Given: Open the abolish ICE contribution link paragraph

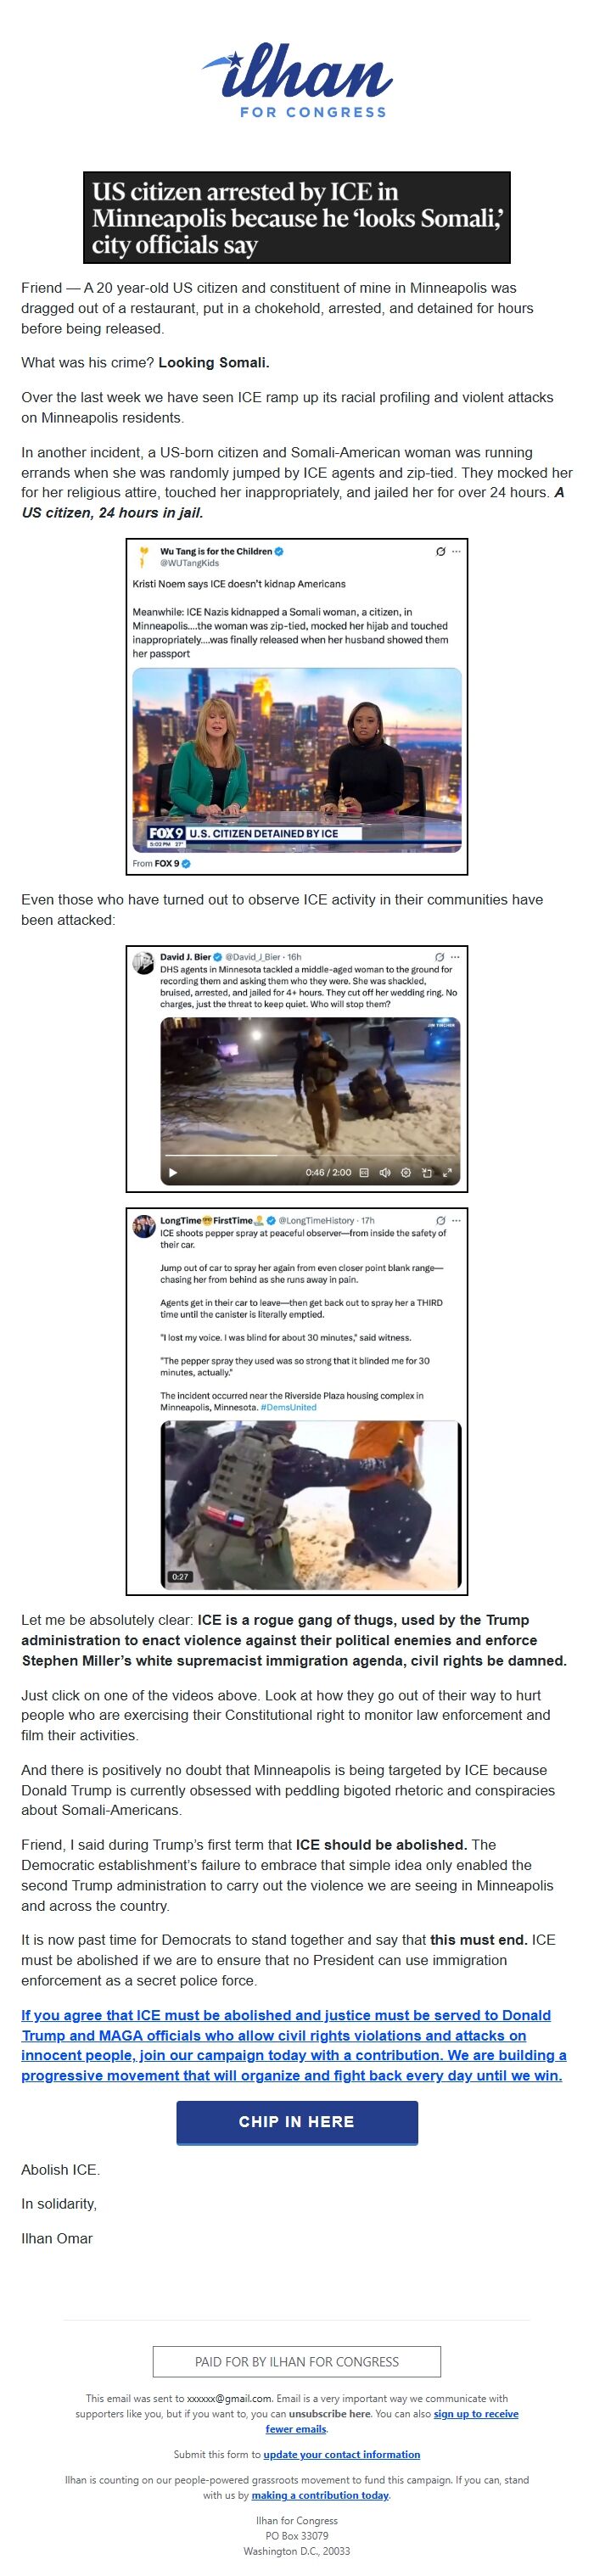Looking at the screenshot, I should [293, 2045].
